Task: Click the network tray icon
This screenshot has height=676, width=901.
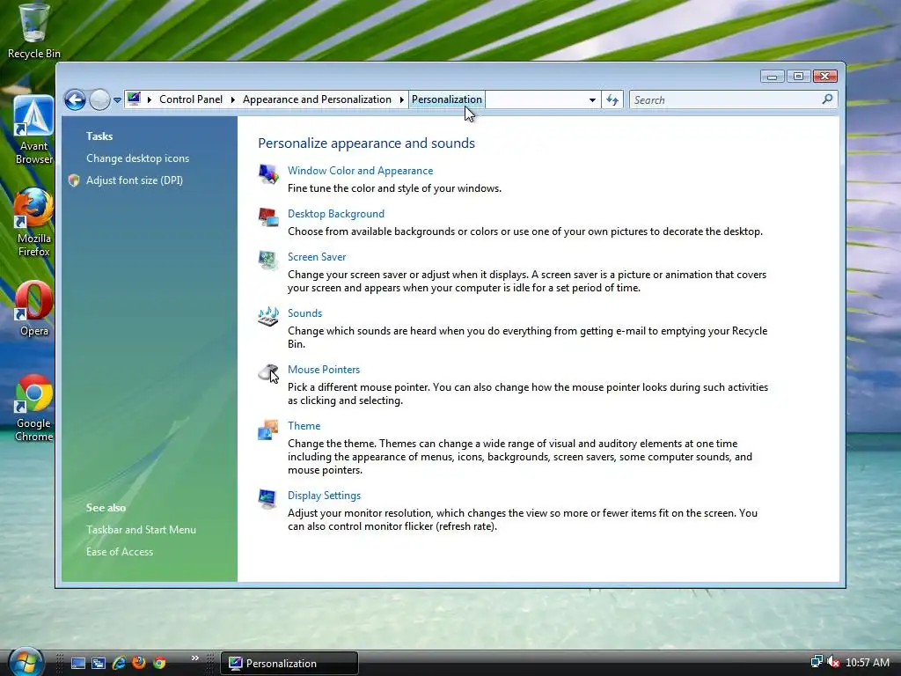Action: tap(817, 662)
